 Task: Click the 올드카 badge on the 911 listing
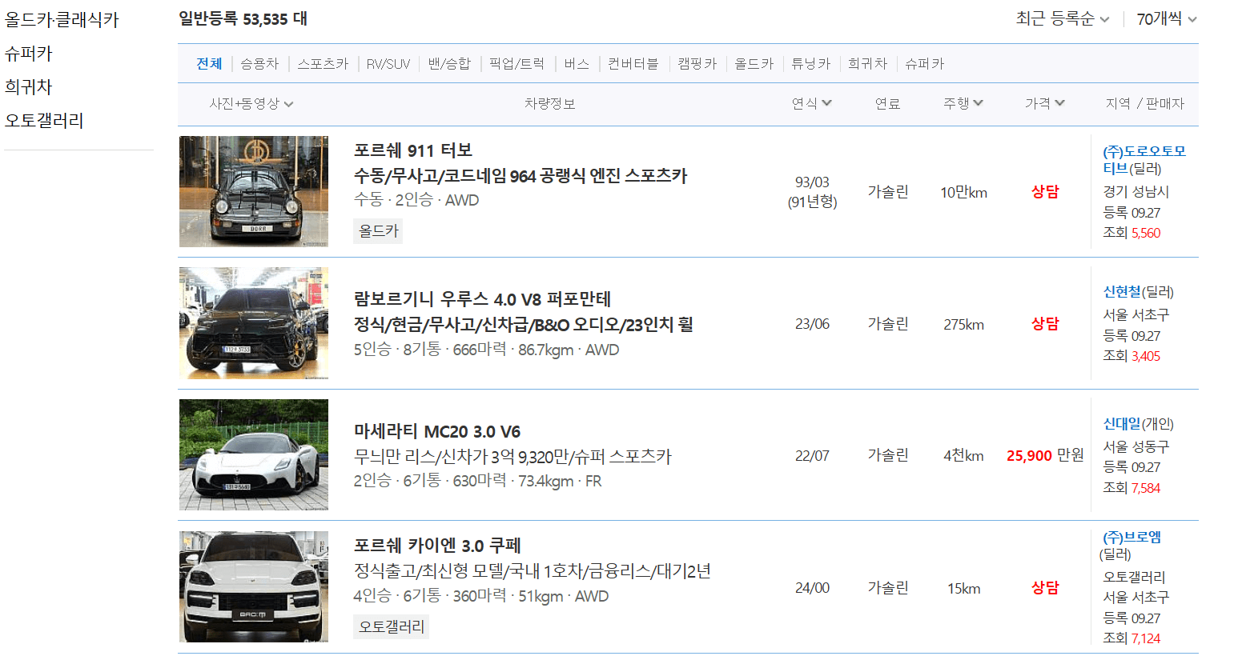coord(377,230)
